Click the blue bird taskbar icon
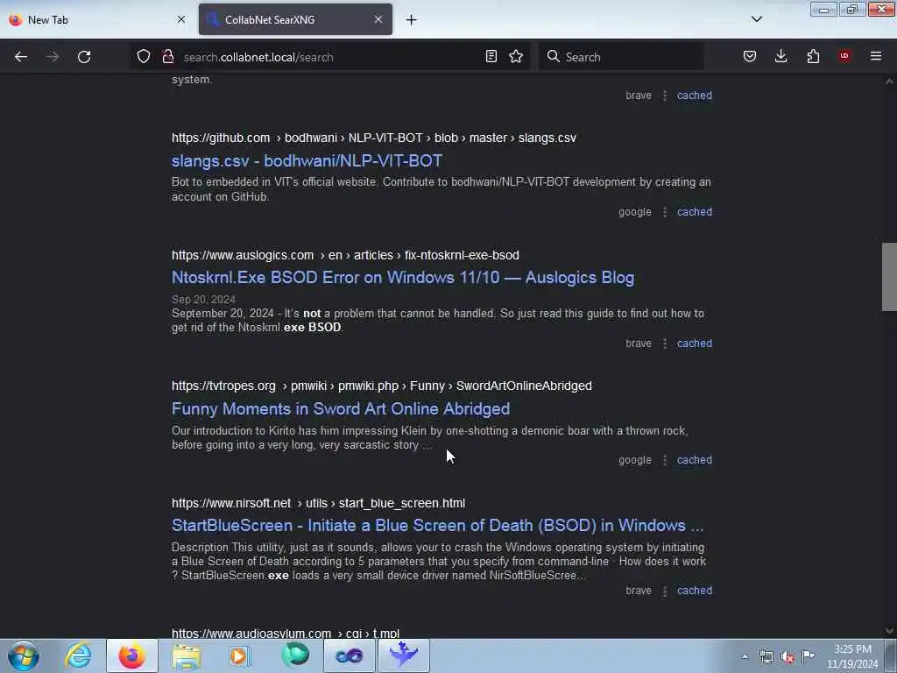The height and width of the screenshot is (673, 897). (403, 655)
